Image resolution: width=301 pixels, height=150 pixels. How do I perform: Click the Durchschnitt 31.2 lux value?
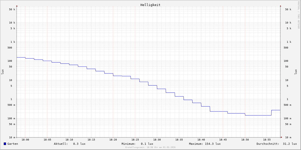[290, 144]
